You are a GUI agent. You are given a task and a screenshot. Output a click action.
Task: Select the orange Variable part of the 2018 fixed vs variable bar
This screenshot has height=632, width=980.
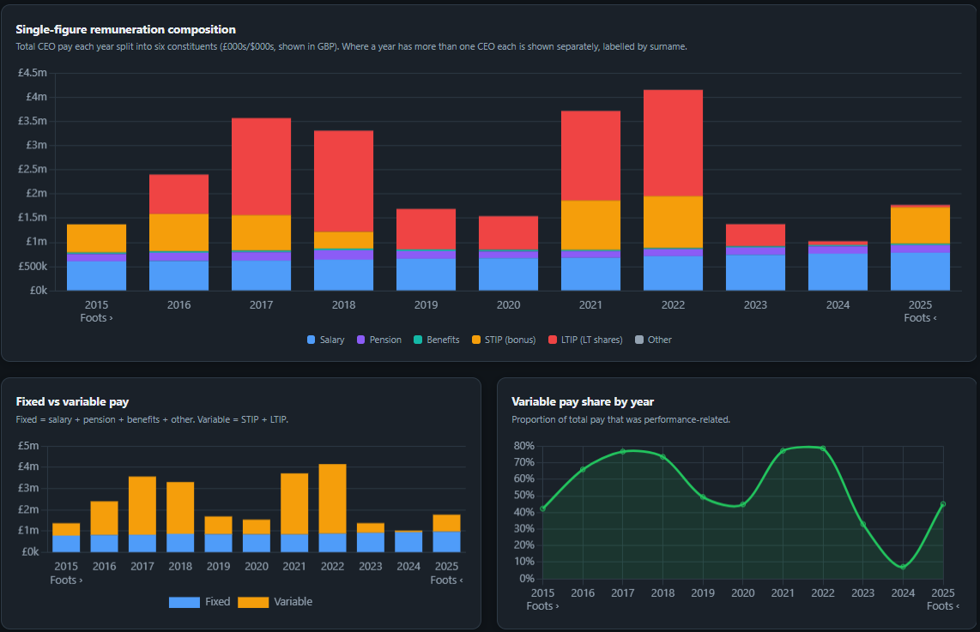pos(180,508)
